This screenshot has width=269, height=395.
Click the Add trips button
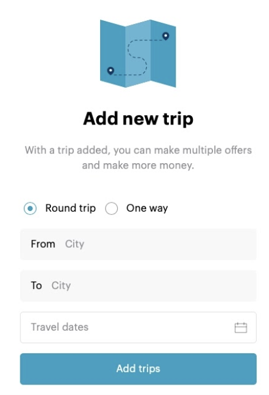point(138,369)
